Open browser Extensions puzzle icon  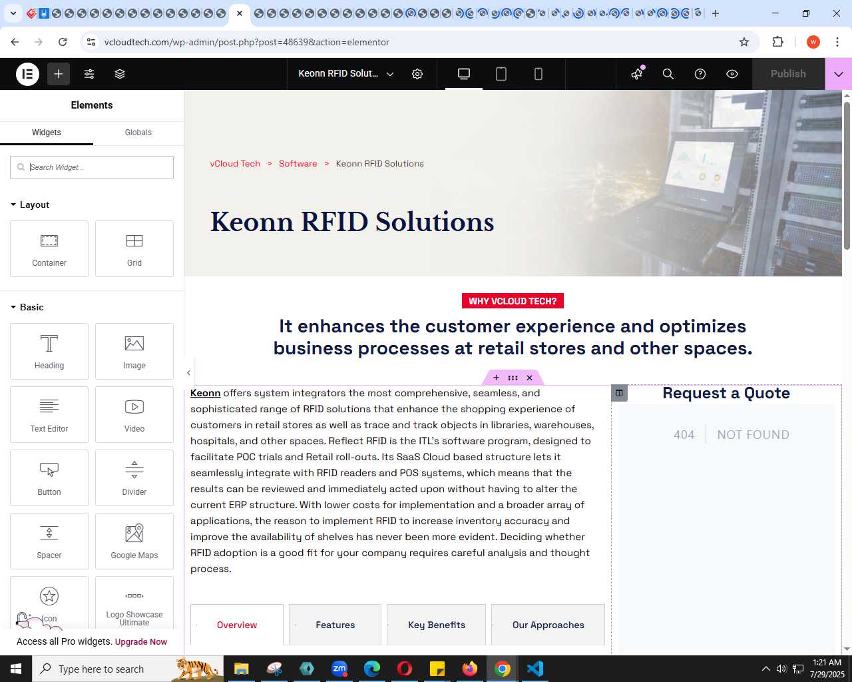pos(777,42)
